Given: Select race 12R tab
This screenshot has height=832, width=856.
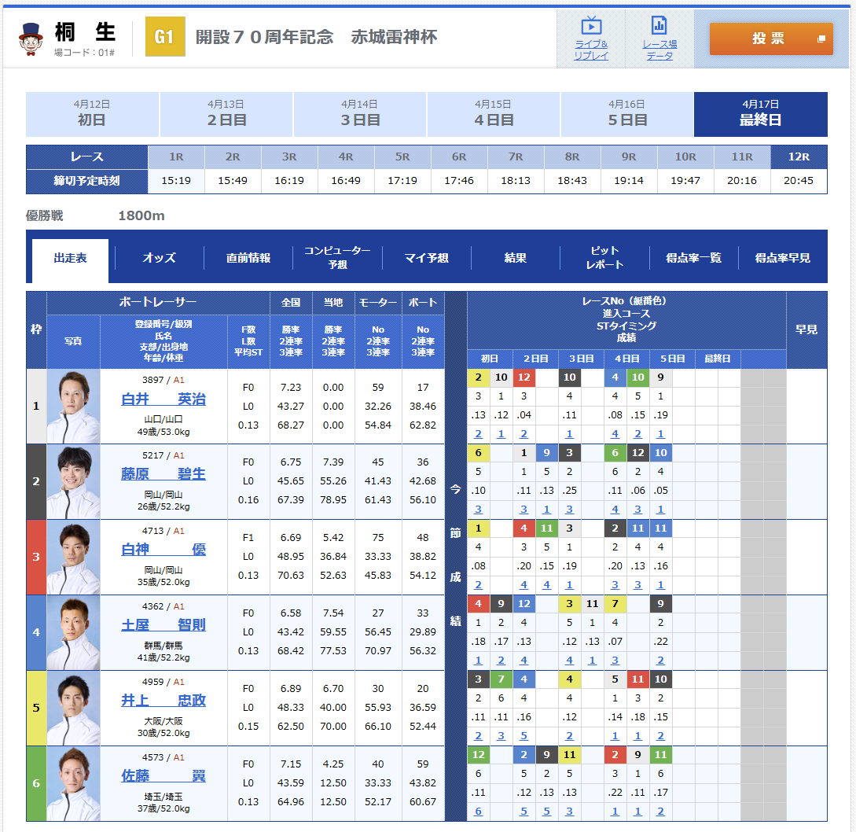Looking at the screenshot, I should click(x=799, y=156).
